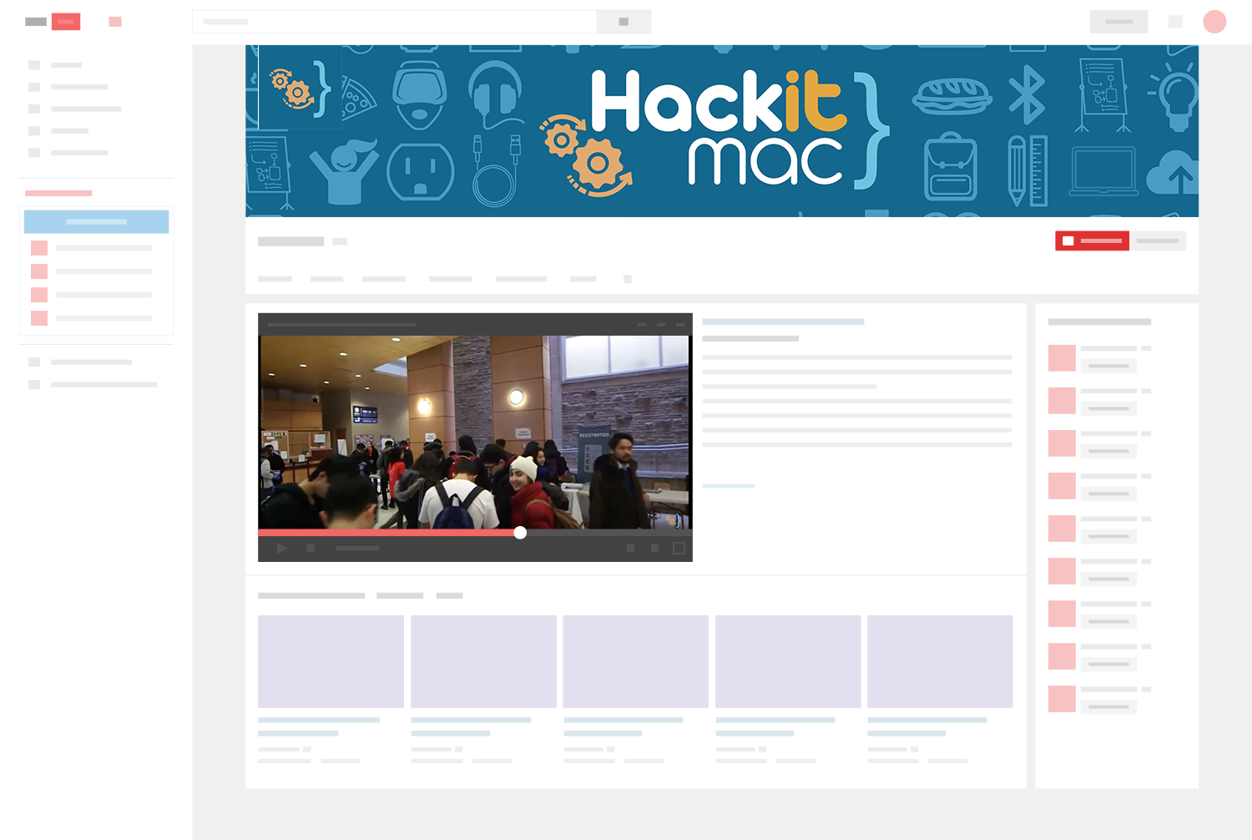Click the notifications icon beside the user avatar
Screen dimensions: 1252x840
click(1175, 22)
